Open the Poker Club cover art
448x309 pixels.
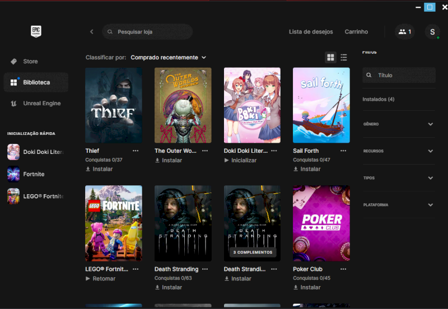tap(321, 223)
